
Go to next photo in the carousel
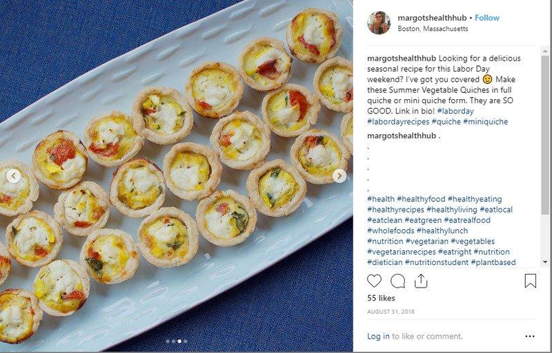(x=339, y=176)
